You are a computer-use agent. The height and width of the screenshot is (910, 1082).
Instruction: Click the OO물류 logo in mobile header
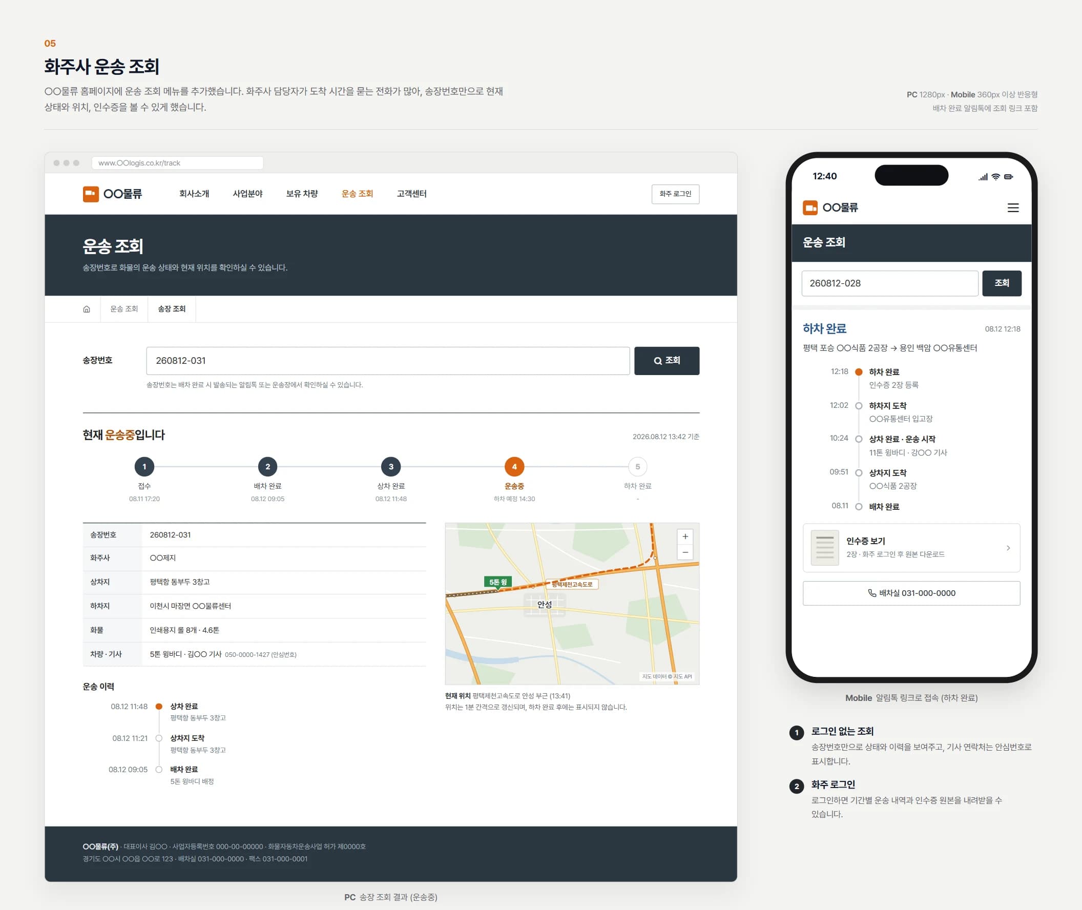pyautogui.click(x=830, y=208)
